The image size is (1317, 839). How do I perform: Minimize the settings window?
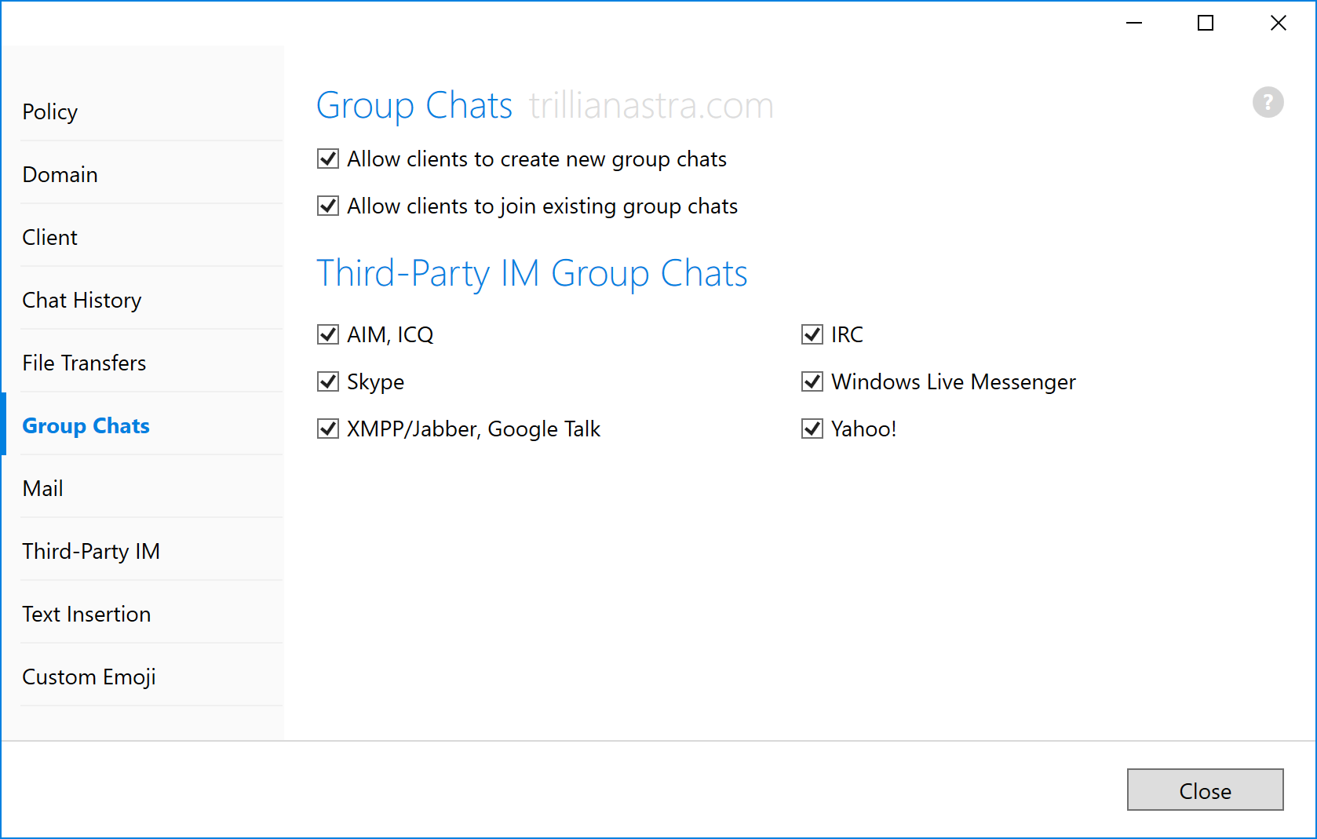click(x=1134, y=24)
